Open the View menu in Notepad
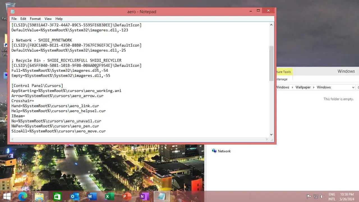 (x=48, y=19)
